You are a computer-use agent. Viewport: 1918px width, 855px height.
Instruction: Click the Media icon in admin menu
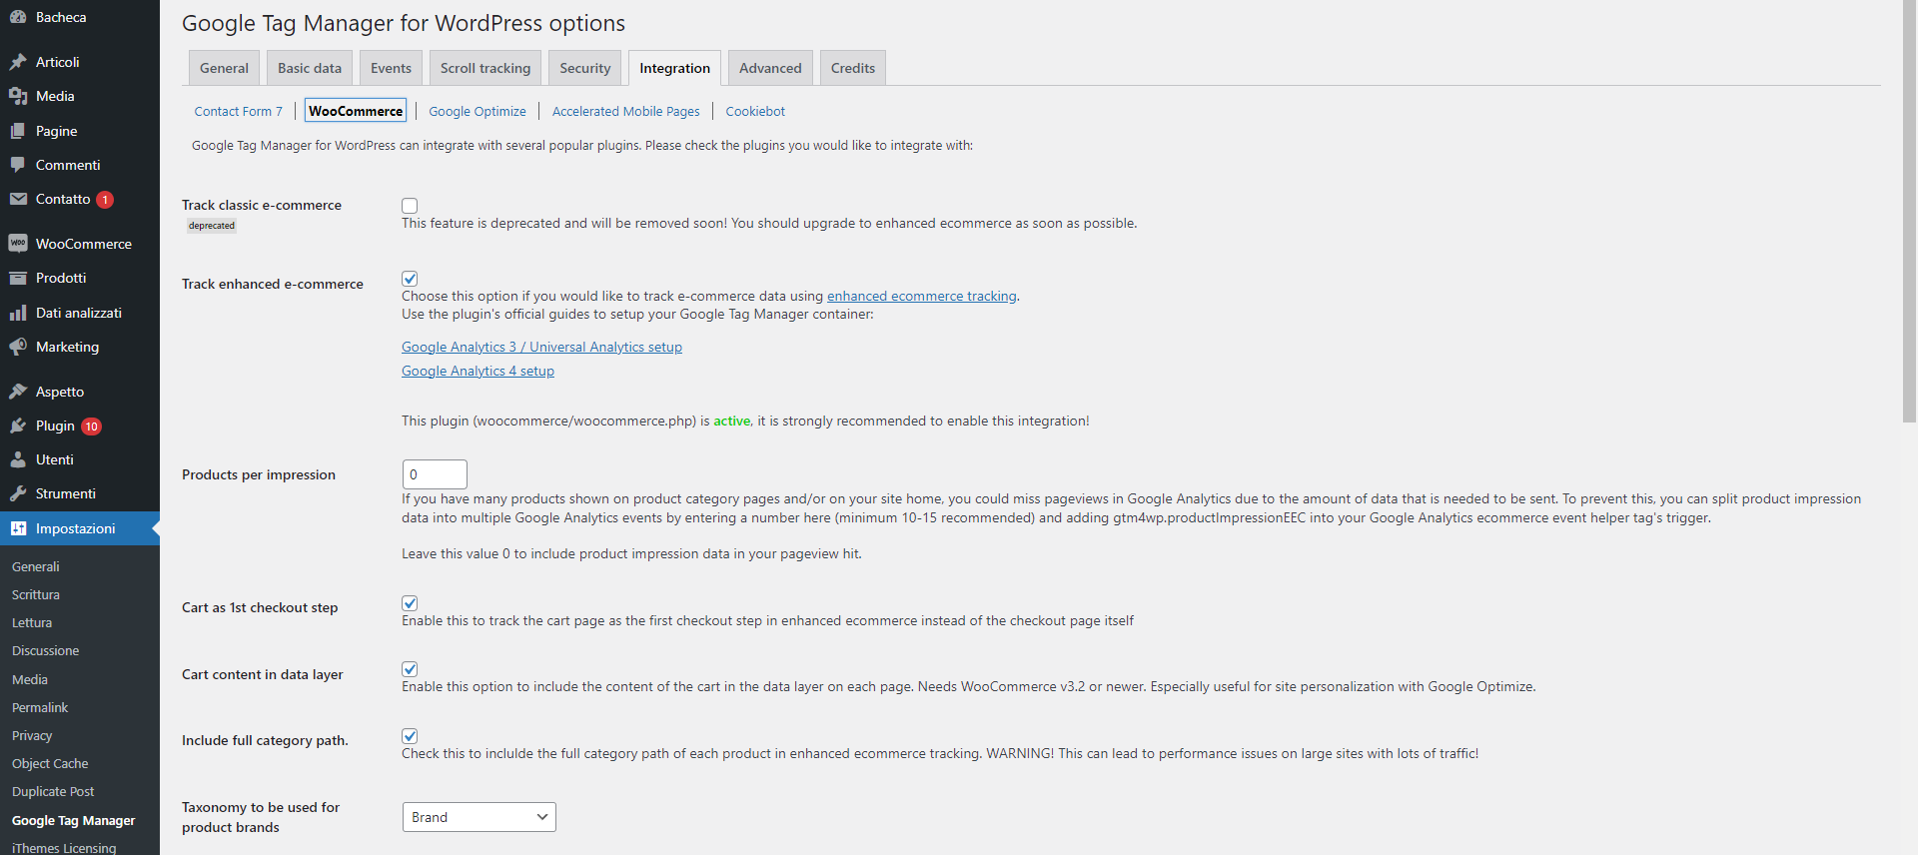click(x=18, y=96)
